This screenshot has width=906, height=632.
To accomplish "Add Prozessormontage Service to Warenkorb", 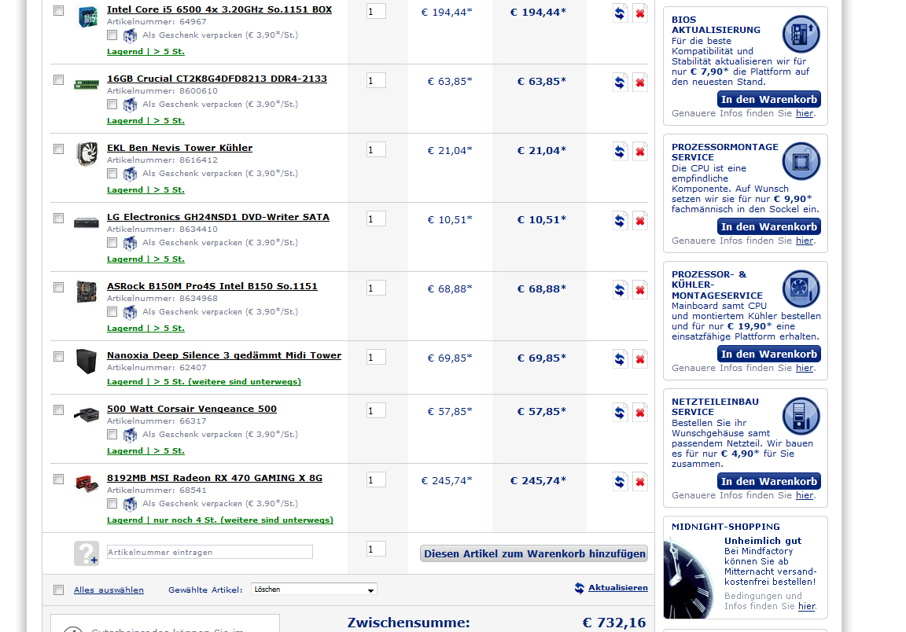I will coord(769,226).
